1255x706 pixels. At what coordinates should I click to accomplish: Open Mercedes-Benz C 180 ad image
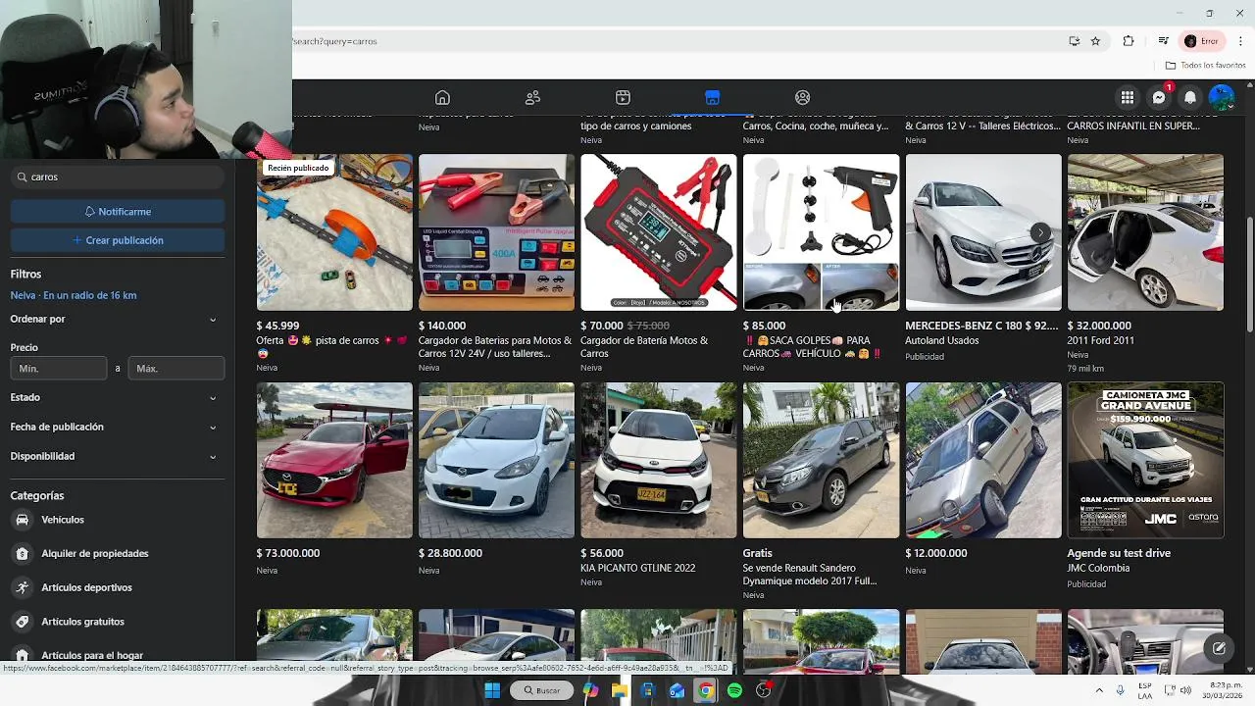pyautogui.click(x=983, y=232)
